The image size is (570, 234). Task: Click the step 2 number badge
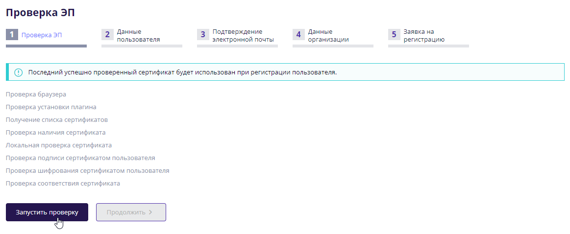pyautogui.click(x=107, y=35)
